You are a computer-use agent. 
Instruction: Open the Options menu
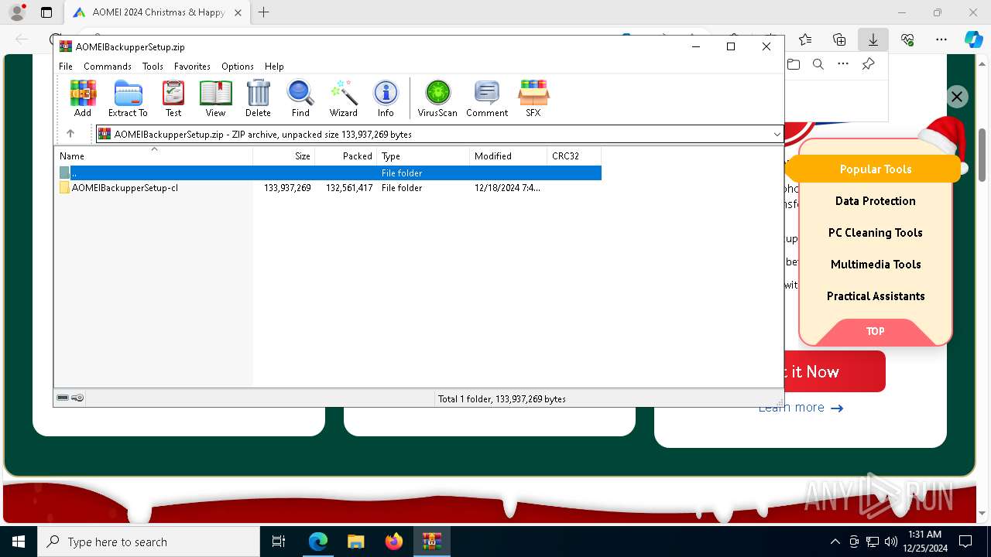coord(238,67)
